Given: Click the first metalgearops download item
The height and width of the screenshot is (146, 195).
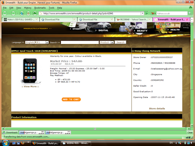Looking at the screenshot, I should click(32, 132).
